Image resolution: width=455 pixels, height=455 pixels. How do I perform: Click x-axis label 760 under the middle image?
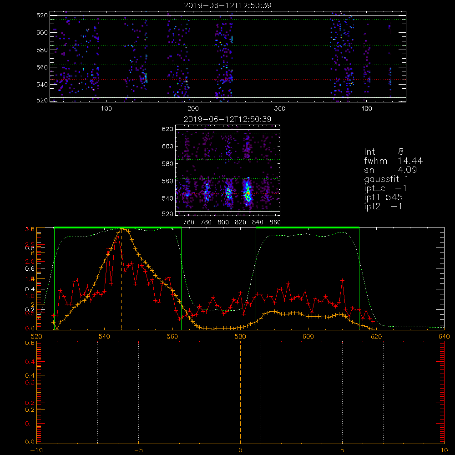(189, 222)
